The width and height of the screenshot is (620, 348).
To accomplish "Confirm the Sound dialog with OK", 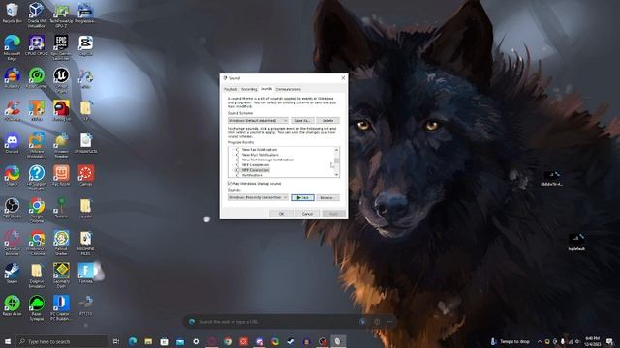I will pyautogui.click(x=281, y=214).
